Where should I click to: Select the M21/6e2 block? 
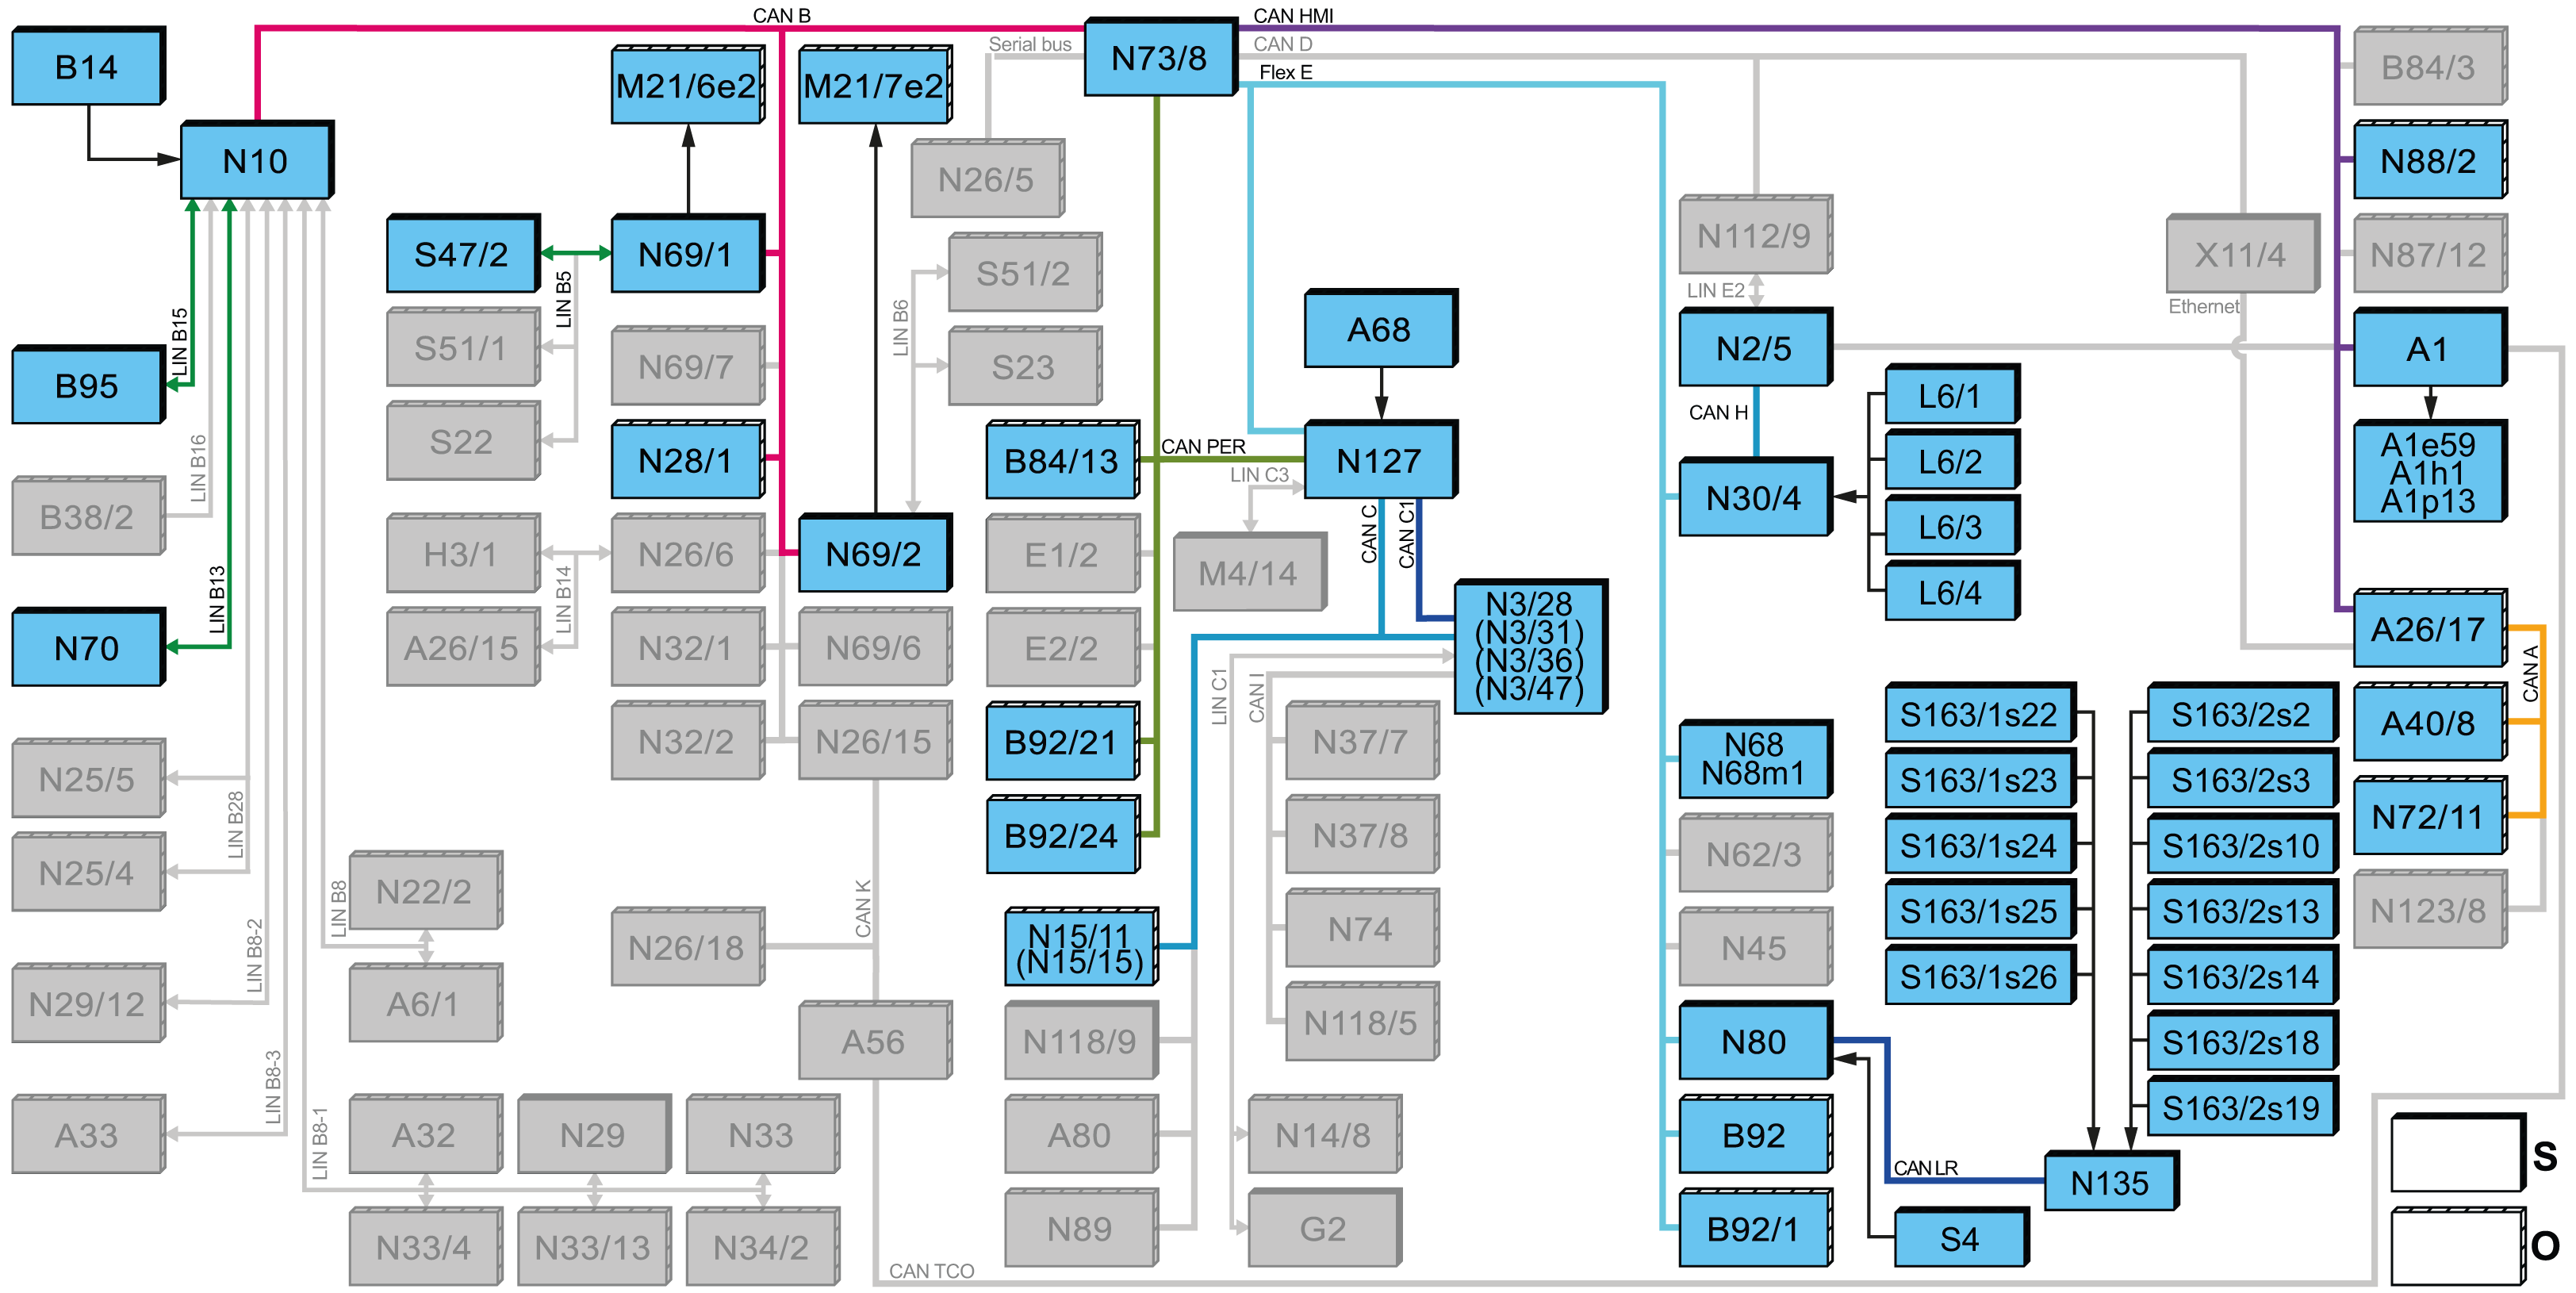687,85
